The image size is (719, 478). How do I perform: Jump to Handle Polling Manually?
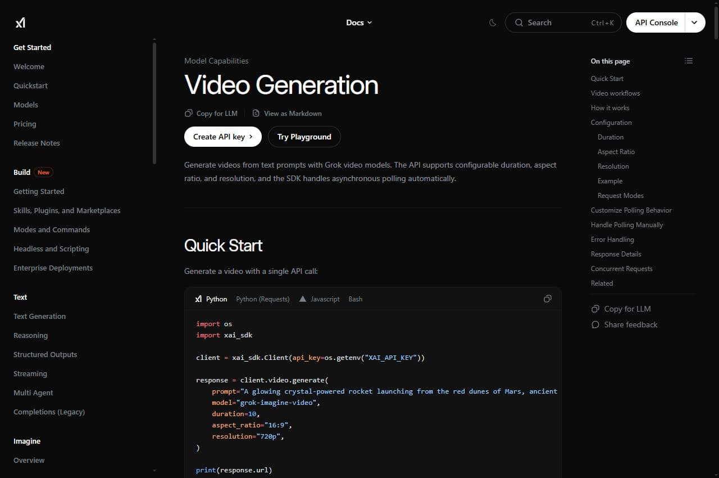click(x=627, y=225)
